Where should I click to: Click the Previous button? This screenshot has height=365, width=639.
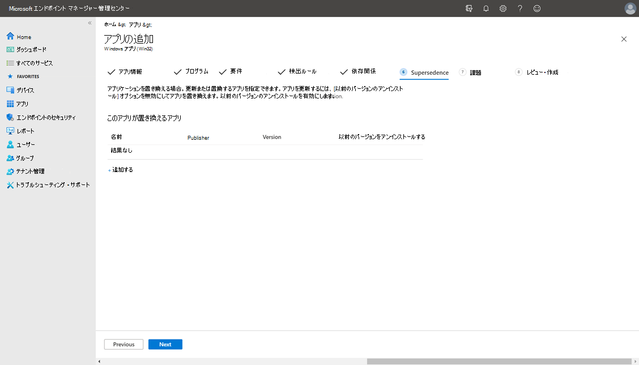tap(123, 344)
